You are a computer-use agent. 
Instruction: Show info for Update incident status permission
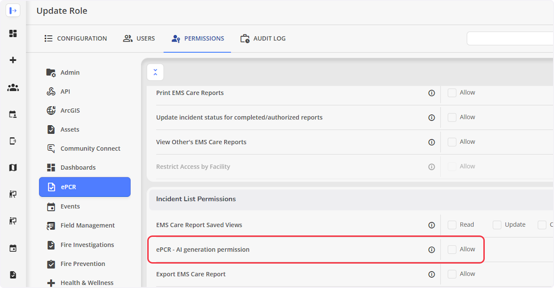[432, 118]
